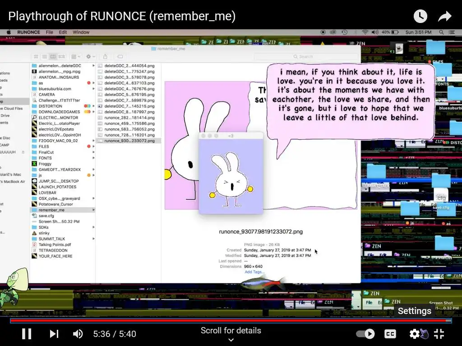Open the Edit menu

63,32
